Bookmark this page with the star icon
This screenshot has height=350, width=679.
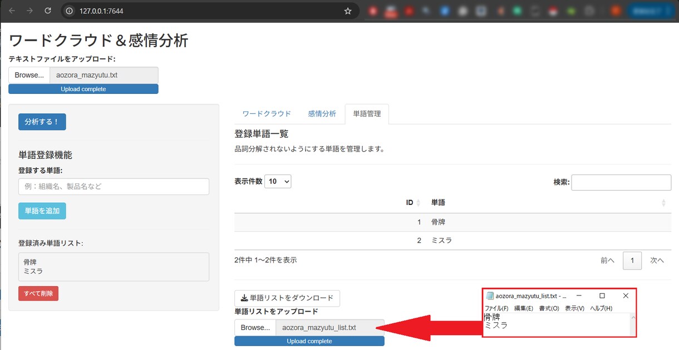point(348,11)
